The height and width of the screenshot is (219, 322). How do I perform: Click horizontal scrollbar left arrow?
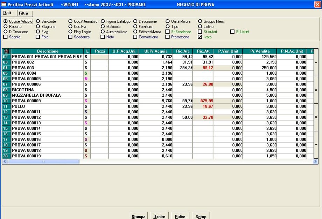click(x=5, y=162)
